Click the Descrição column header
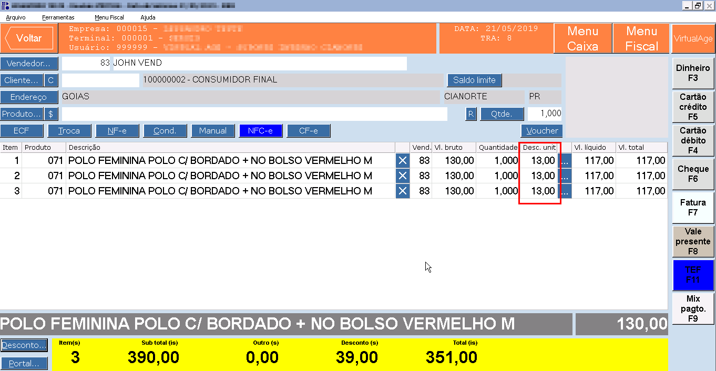716x371 pixels. click(230, 148)
